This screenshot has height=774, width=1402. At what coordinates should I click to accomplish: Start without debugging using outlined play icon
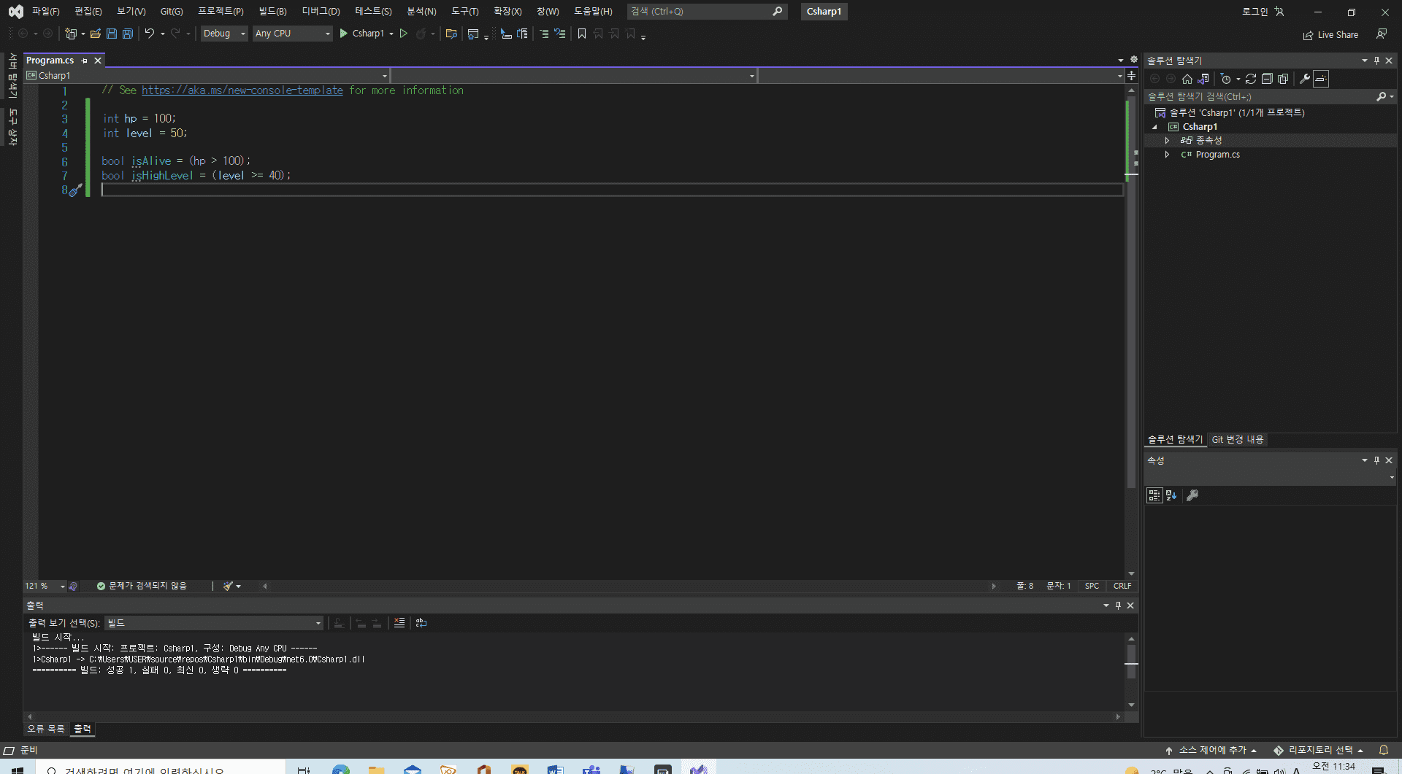[x=403, y=34]
